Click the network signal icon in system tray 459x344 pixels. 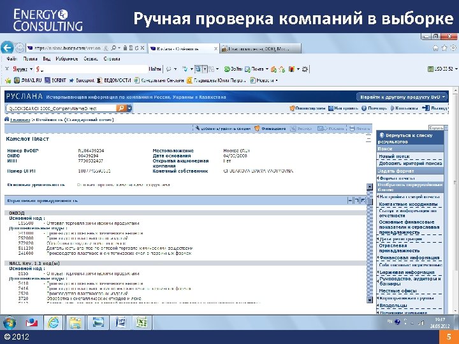[421, 323]
